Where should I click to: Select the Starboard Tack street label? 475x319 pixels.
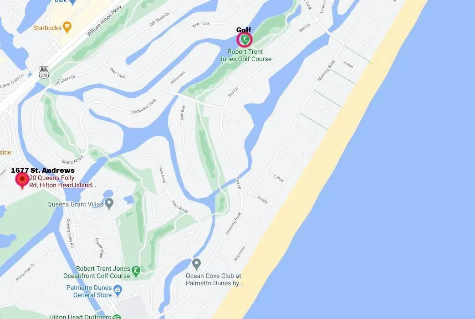point(143,107)
